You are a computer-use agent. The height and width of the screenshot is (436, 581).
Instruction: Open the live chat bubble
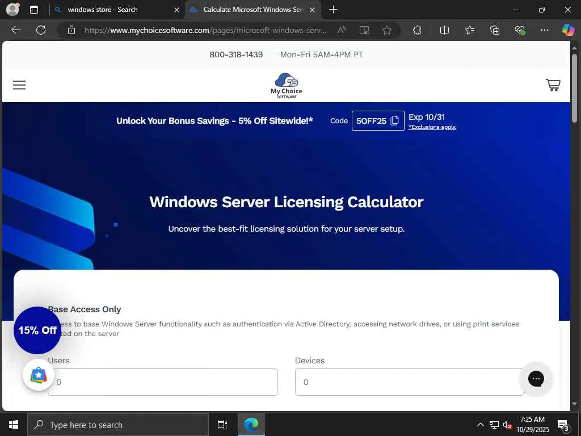[536, 379]
